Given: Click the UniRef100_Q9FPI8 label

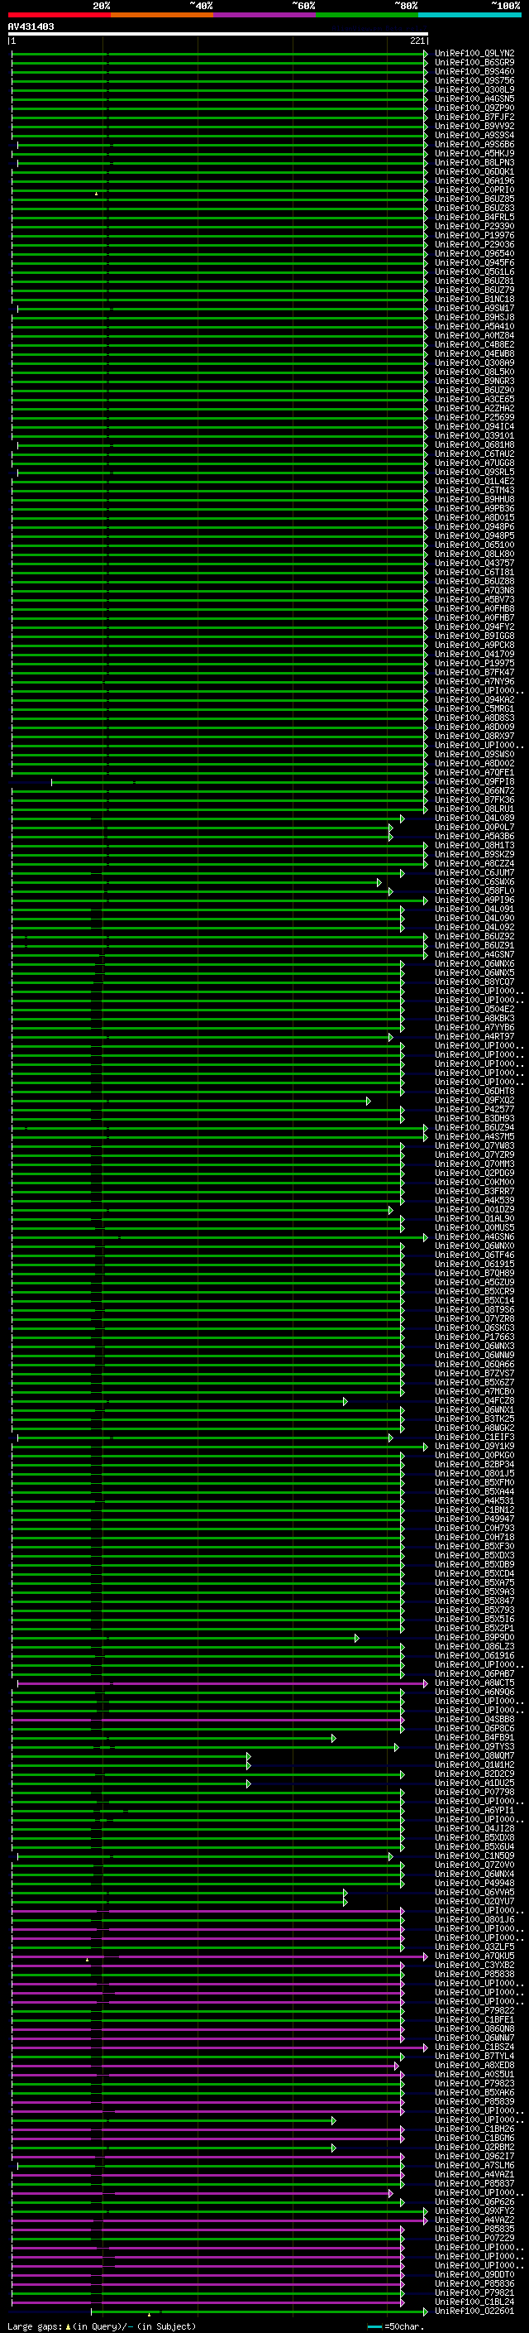Looking at the screenshot, I should (x=474, y=781).
